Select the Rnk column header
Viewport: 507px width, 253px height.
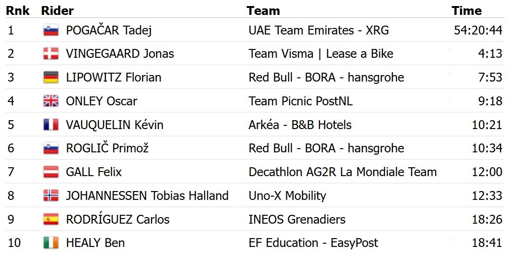18,11
